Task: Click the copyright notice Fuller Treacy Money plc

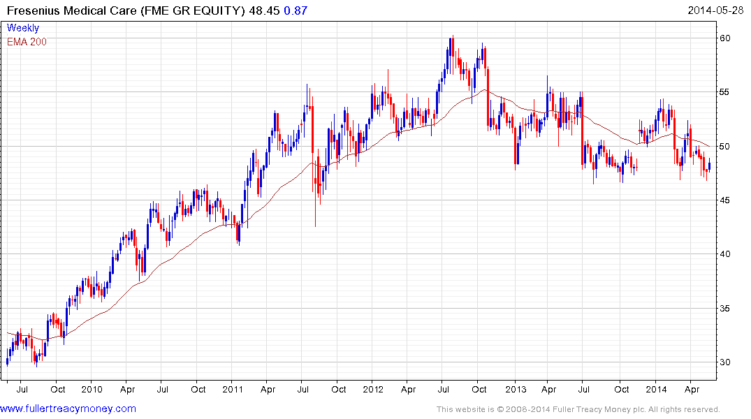Action: click(578, 409)
